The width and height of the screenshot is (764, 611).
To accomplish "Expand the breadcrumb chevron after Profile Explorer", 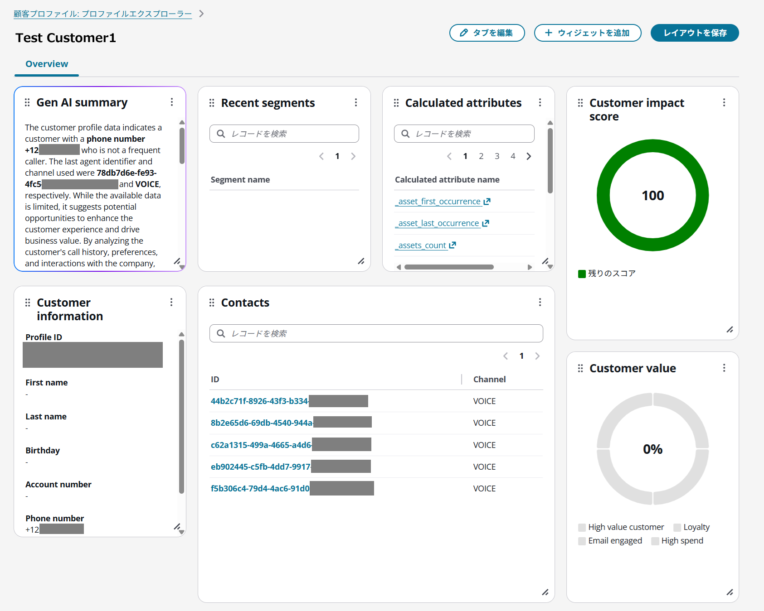I will (x=201, y=14).
